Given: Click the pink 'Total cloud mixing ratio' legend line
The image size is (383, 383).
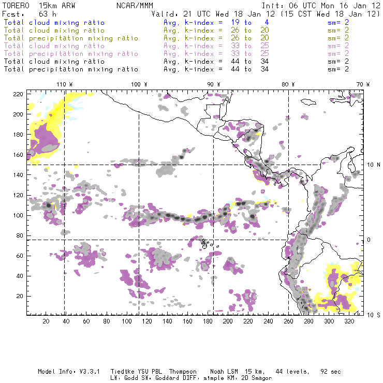Looking at the screenshot, I should [54, 46].
